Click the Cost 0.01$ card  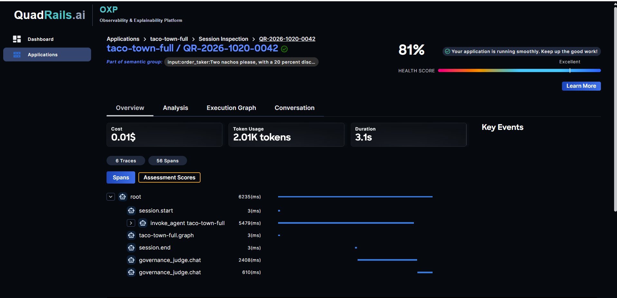pos(164,135)
